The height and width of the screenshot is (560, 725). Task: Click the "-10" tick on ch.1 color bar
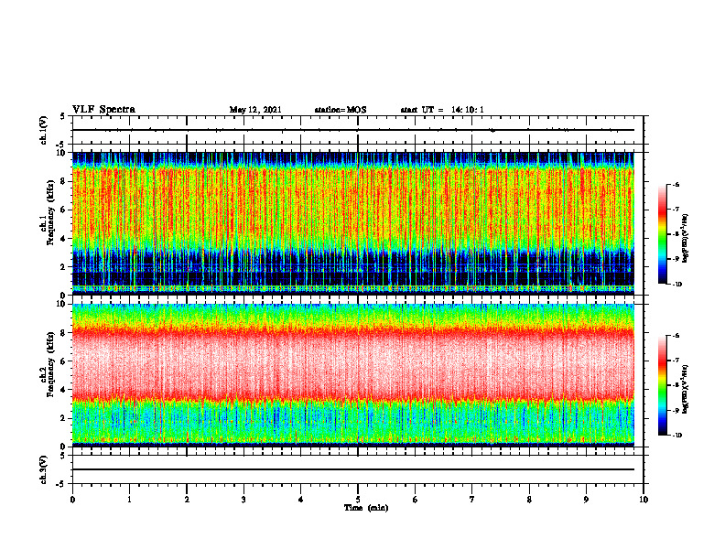tap(676, 285)
